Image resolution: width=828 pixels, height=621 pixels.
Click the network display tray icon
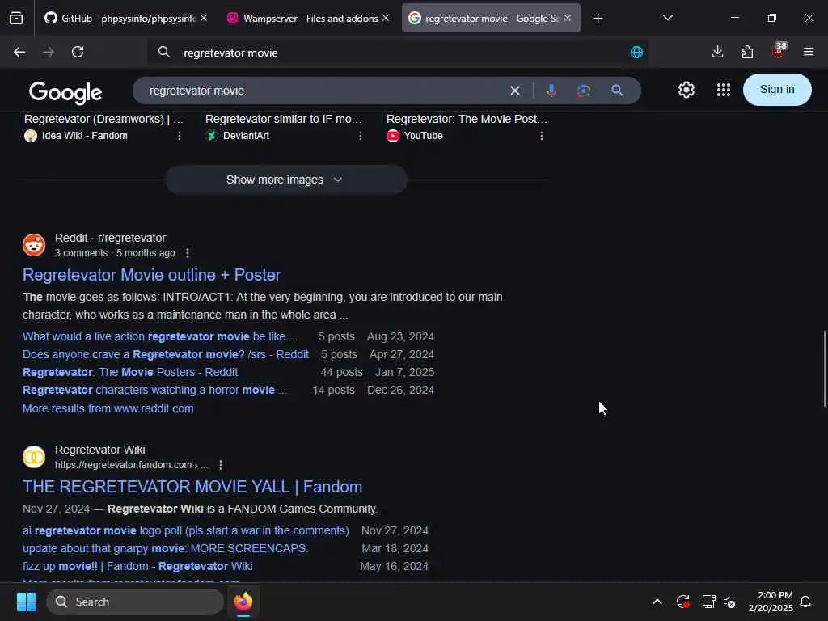tap(708, 602)
